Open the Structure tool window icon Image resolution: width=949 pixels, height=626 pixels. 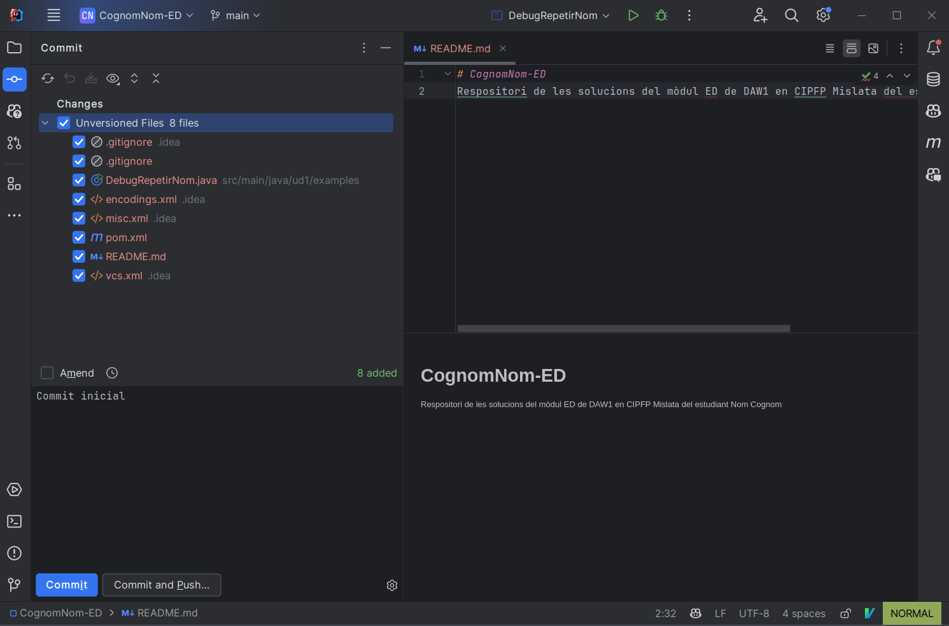tap(14, 184)
